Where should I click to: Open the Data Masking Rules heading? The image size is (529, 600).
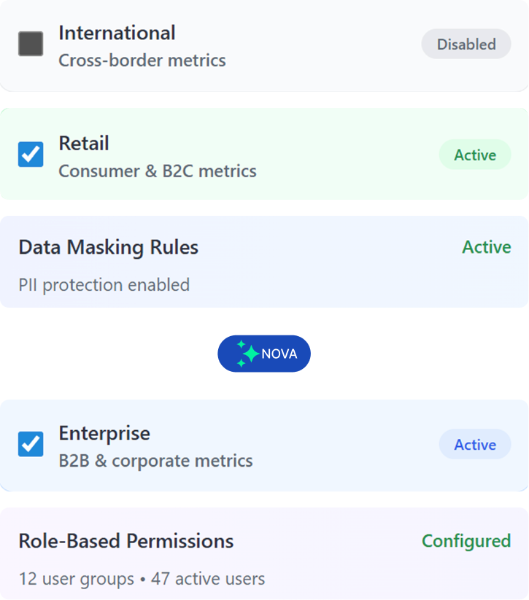[108, 247]
